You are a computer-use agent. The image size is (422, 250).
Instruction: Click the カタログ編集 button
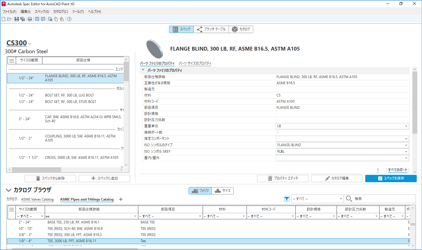pyautogui.click(x=337, y=178)
